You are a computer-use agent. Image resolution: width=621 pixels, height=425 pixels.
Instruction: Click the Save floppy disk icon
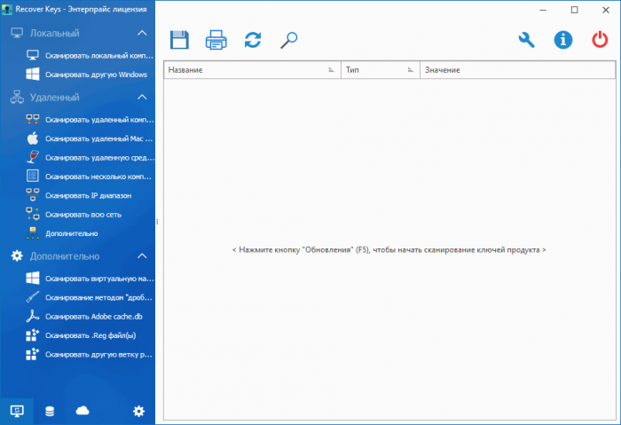click(x=179, y=40)
